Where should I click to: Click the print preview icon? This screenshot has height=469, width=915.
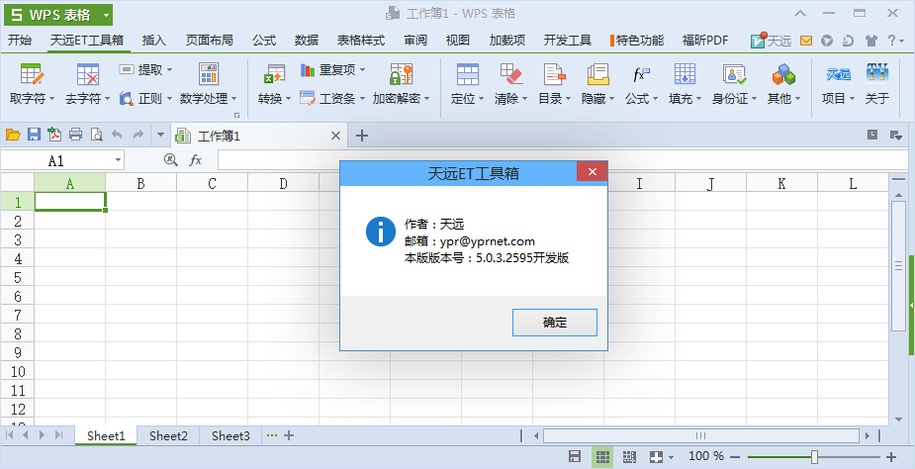[x=96, y=135]
